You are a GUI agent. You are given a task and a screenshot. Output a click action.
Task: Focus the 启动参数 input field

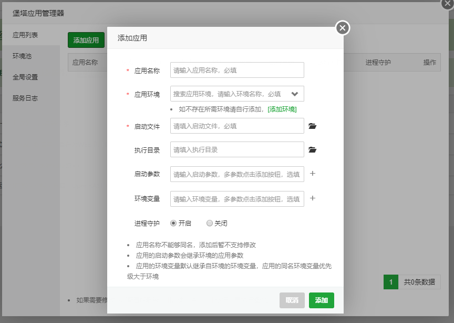pos(237,174)
